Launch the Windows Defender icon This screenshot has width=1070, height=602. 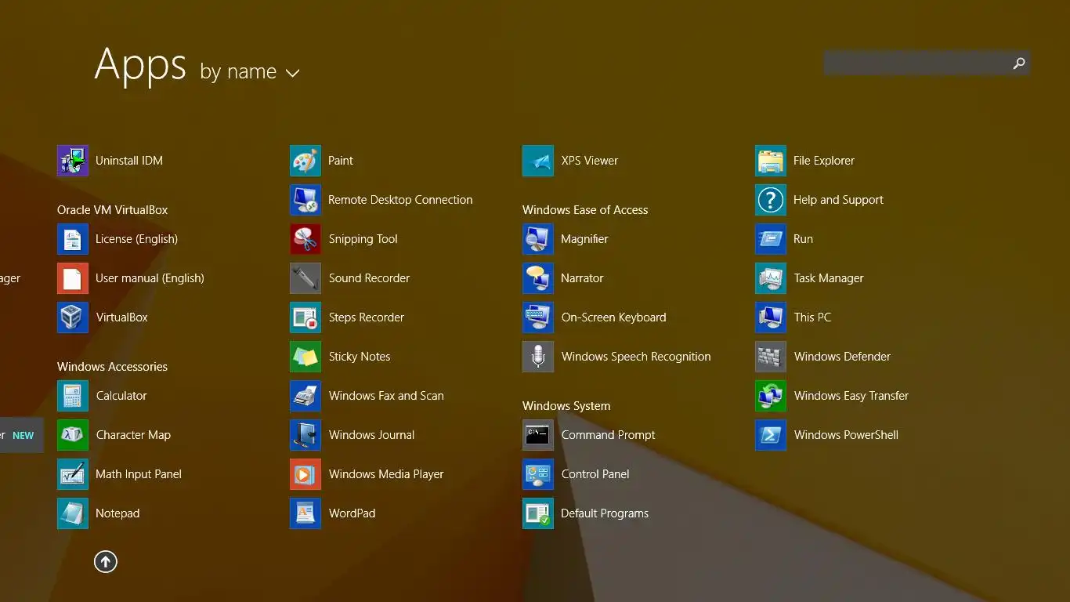point(771,357)
